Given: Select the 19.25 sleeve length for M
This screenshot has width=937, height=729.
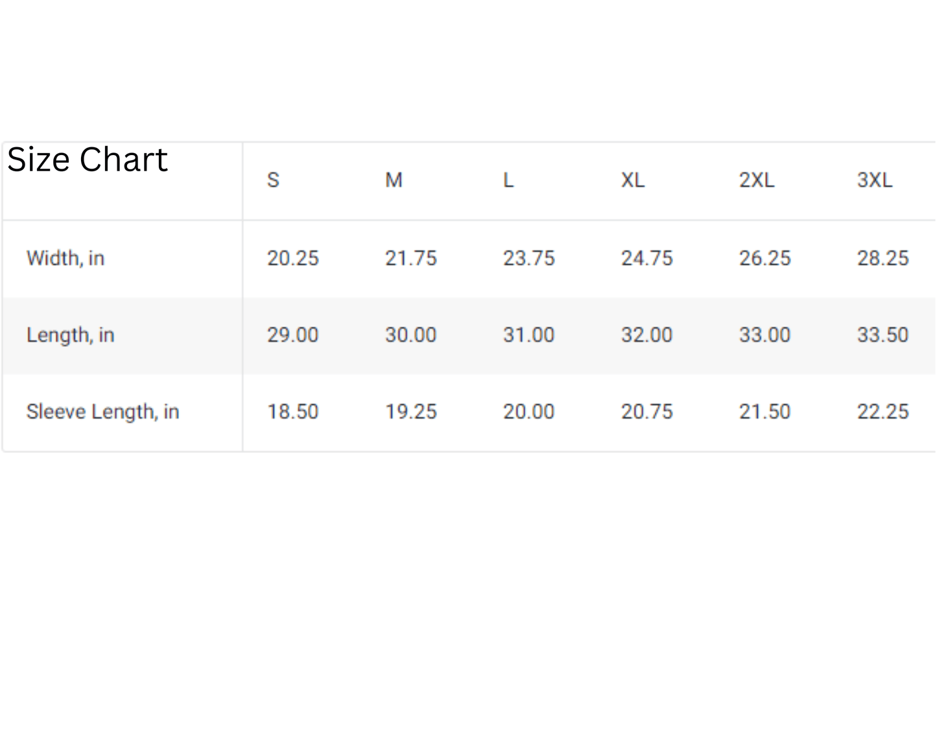Looking at the screenshot, I should tap(411, 411).
